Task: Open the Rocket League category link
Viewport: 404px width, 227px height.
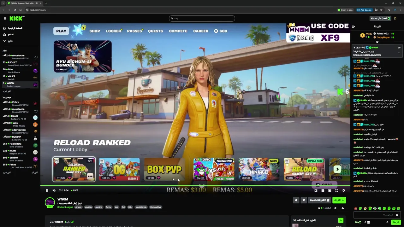Action: click(65, 207)
